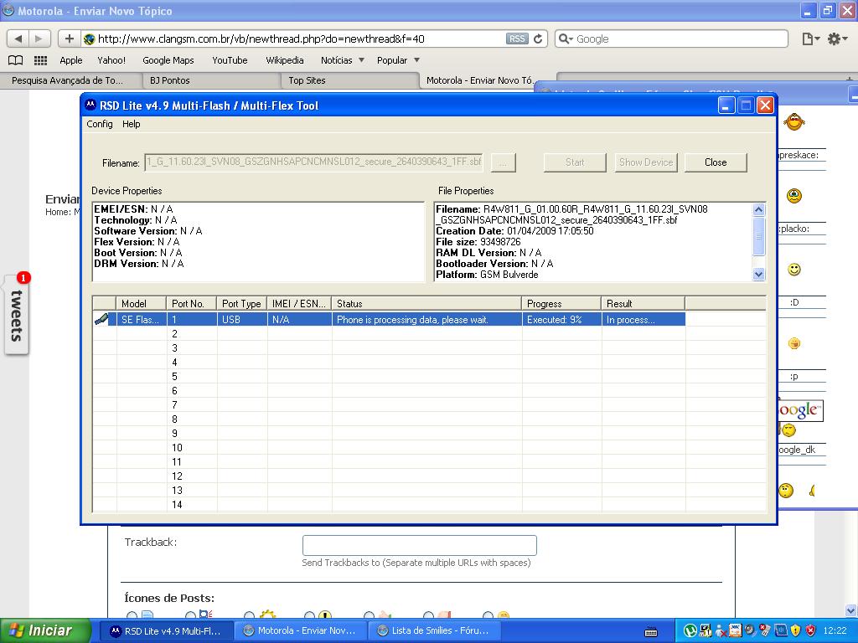Click the Trackback input field

(x=420, y=545)
